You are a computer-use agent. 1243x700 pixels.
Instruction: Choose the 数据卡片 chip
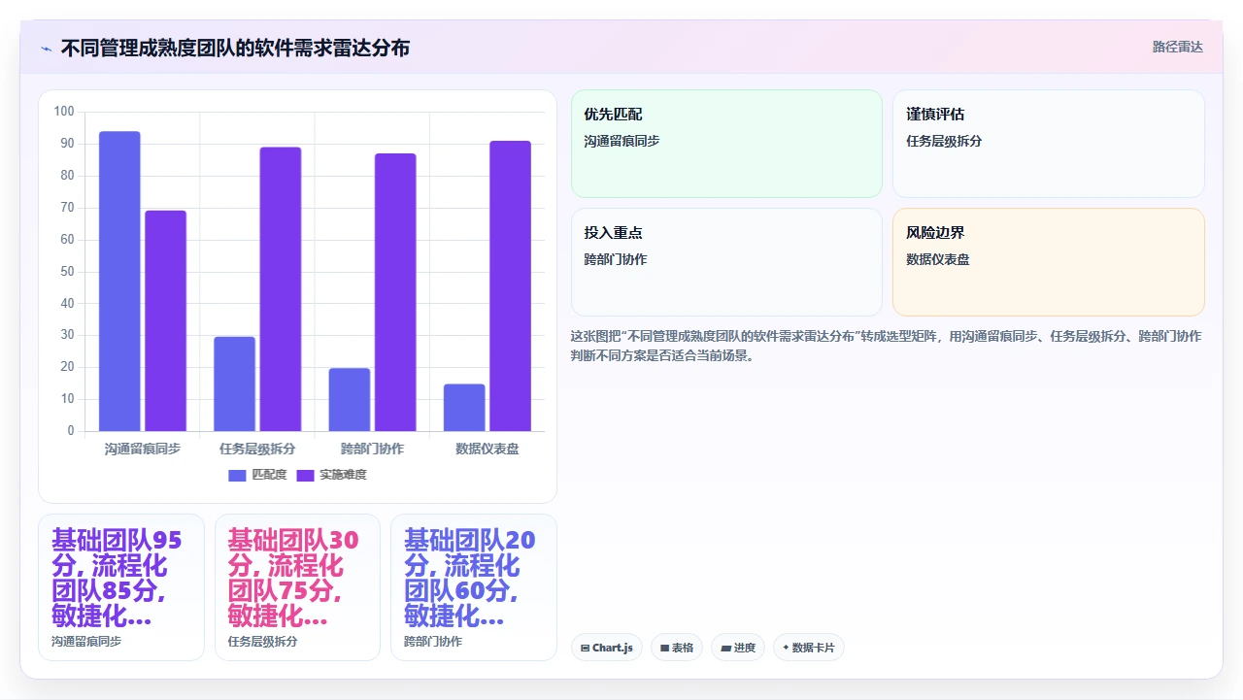tap(809, 648)
